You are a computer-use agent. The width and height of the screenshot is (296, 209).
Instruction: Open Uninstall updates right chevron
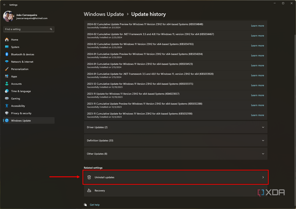263,177
